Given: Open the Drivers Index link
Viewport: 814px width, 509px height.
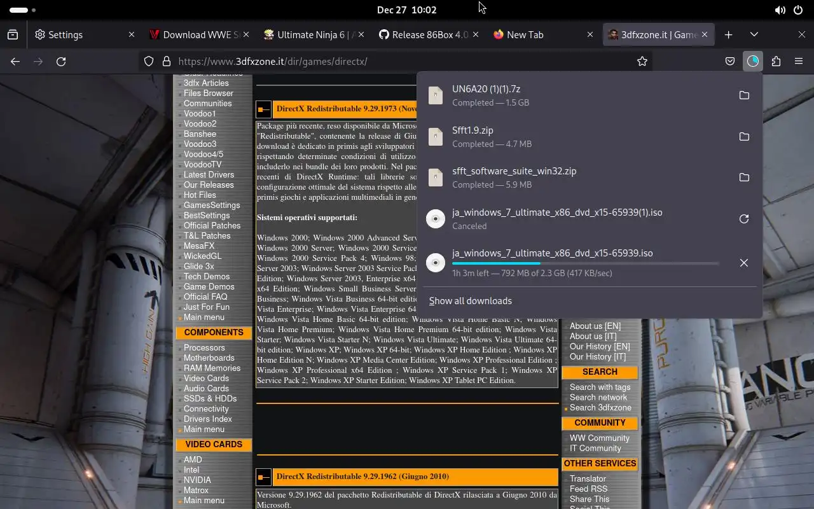Looking at the screenshot, I should [208, 419].
